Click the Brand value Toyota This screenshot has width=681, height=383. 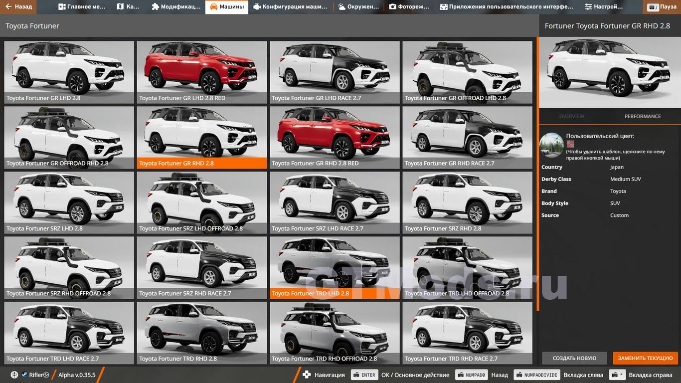[618, 191]
